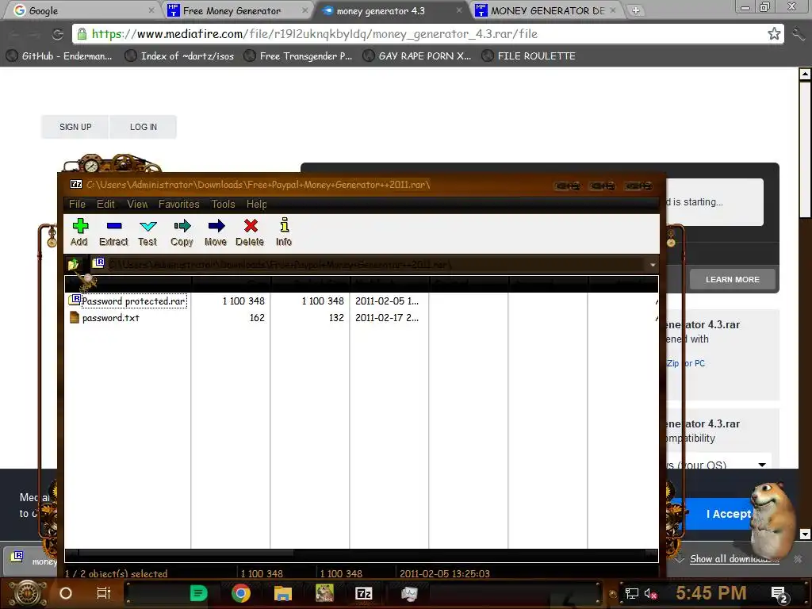
Task: Click the 5:45 PM taskbar clock
Action: coord(711,593)
